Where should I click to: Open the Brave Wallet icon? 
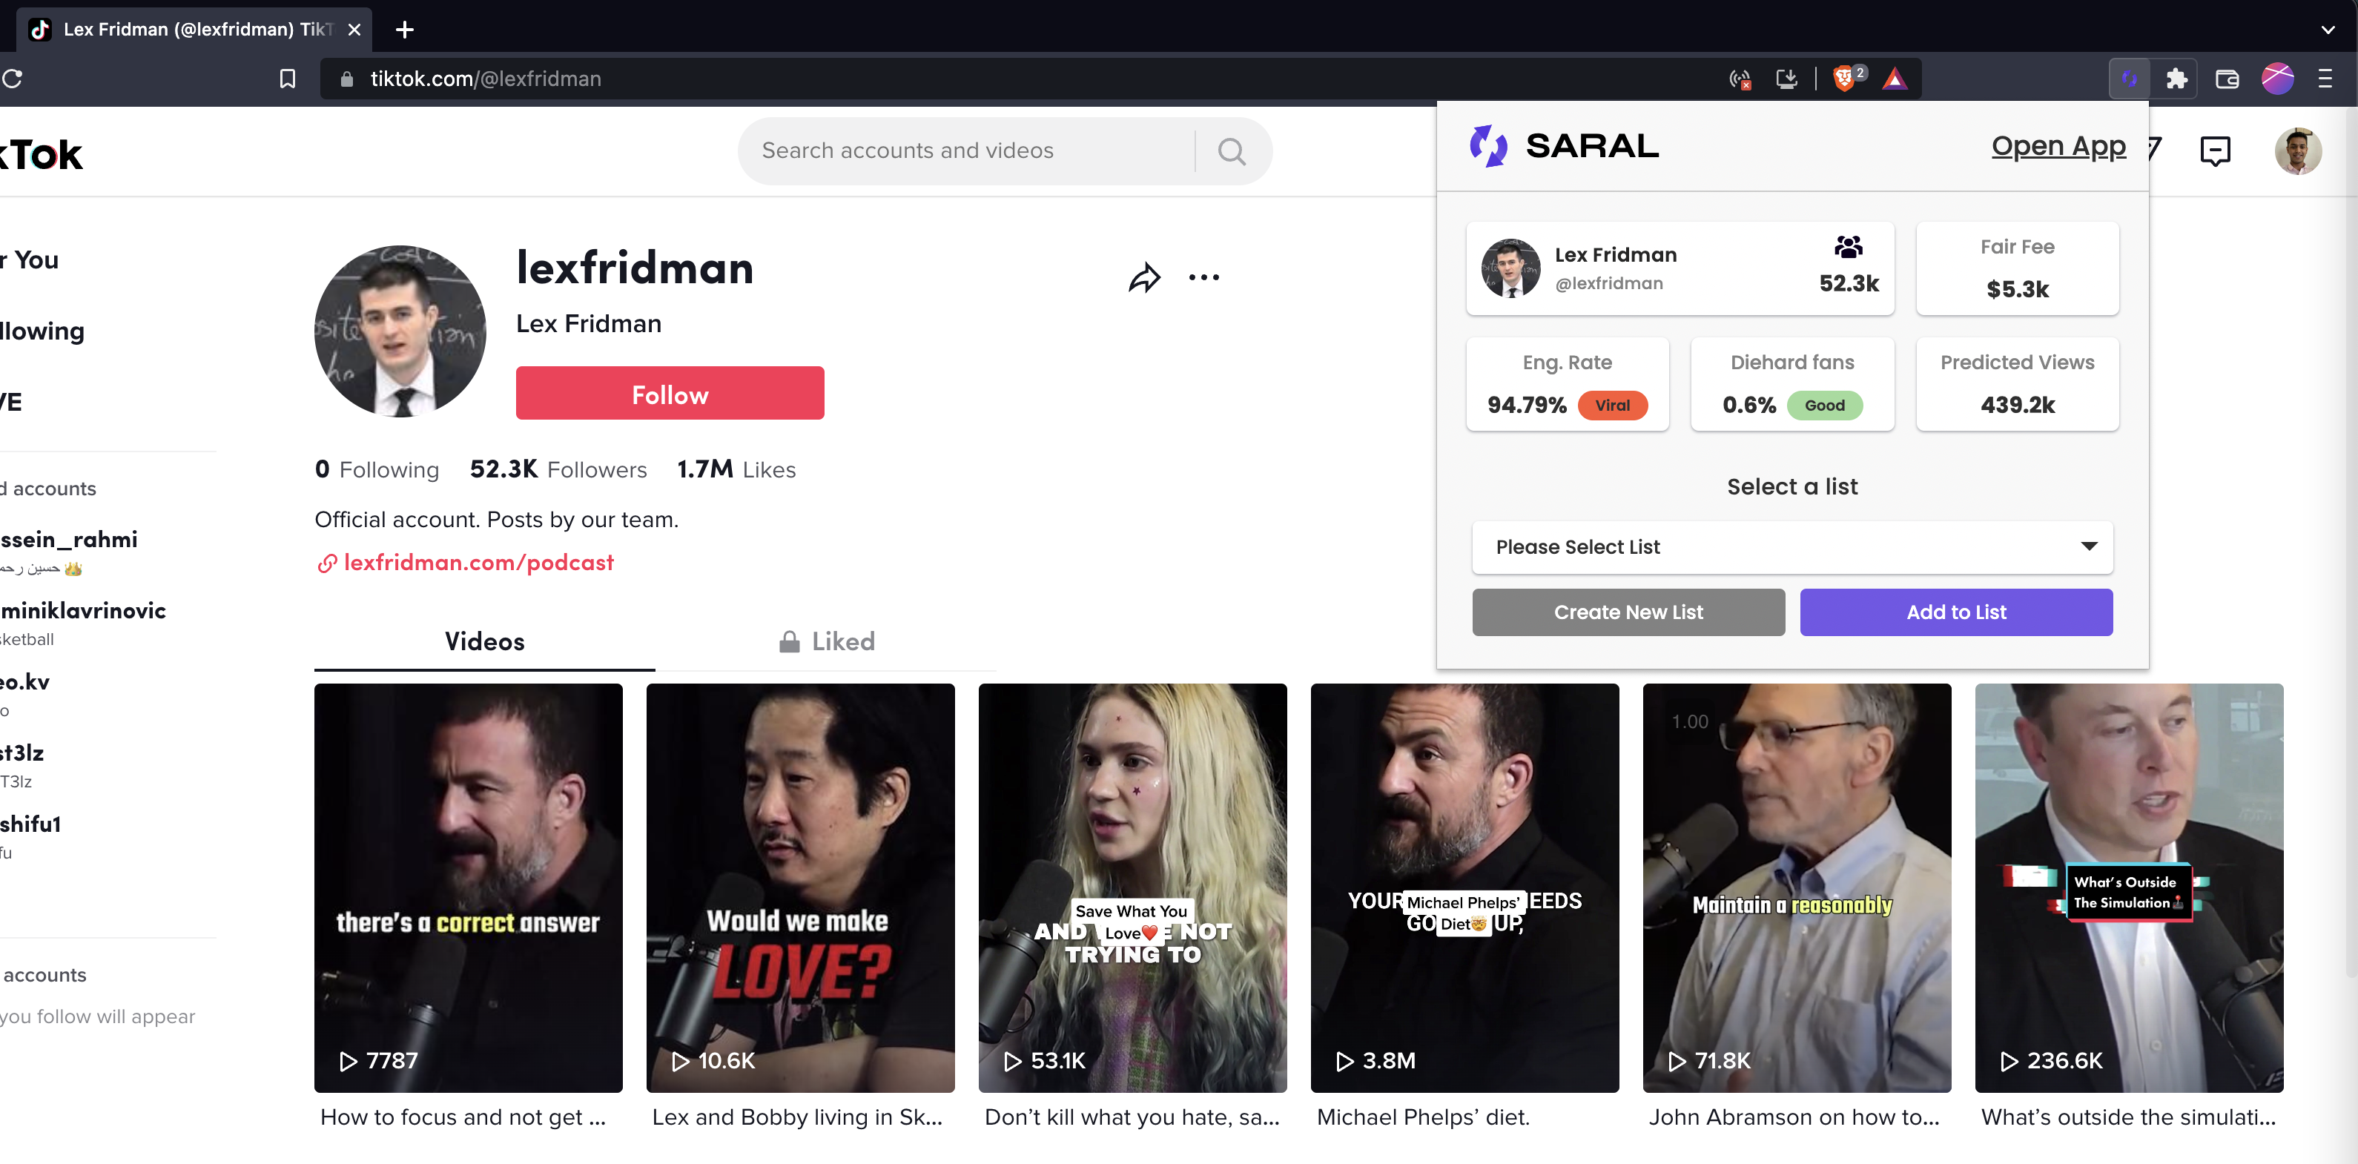[2227, 79]
